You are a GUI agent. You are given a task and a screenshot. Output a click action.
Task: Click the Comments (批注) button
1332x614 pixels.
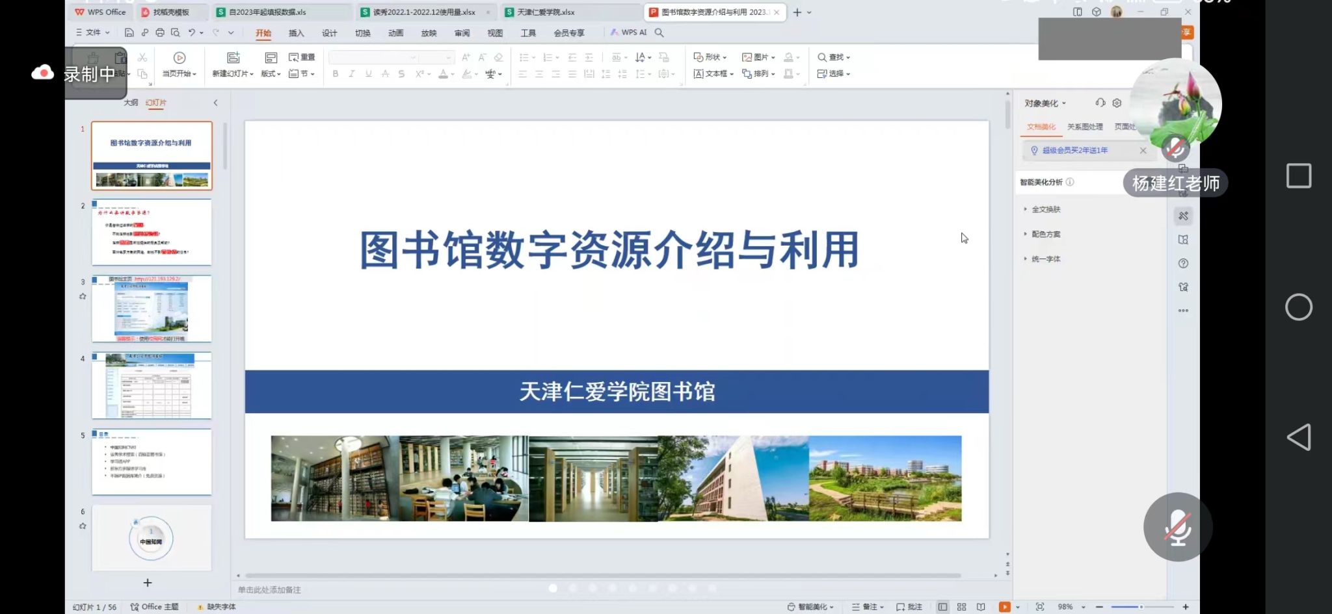coord(909,607)
